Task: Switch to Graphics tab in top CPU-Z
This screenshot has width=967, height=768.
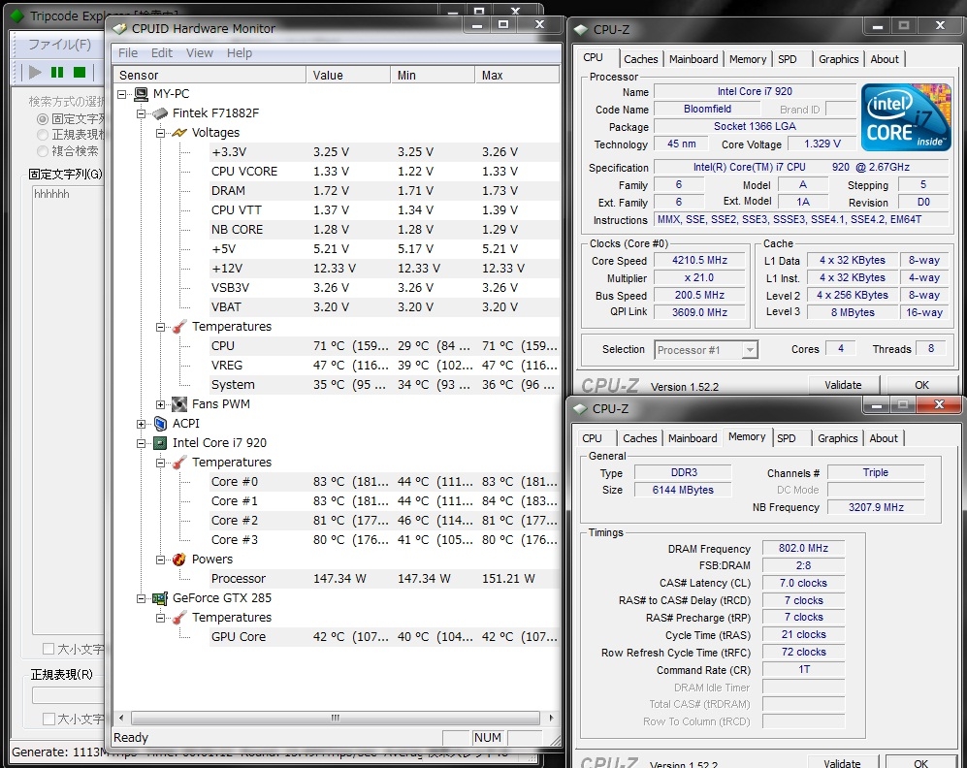Action: pos(839,59)
